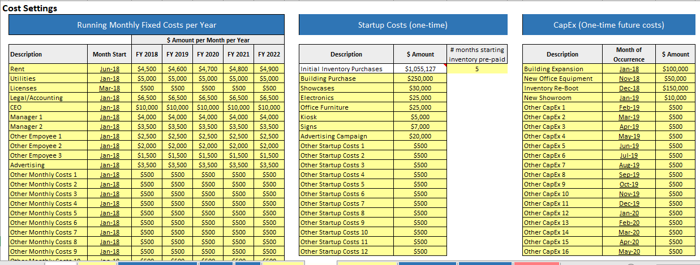This screenshot has width=700, height=265.
Task: Select Other Empoyee 1 description cell
Action: [48, 136]
